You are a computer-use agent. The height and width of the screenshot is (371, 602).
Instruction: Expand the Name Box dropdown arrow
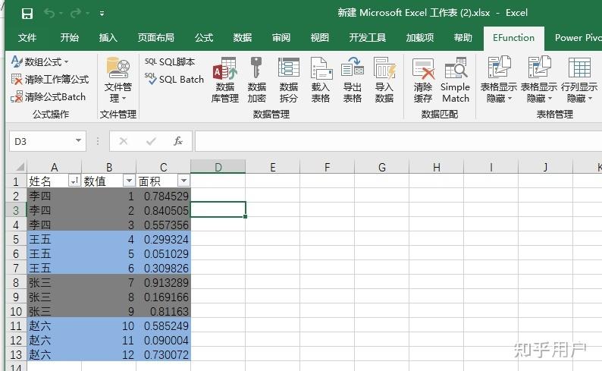tap(79, 140)
